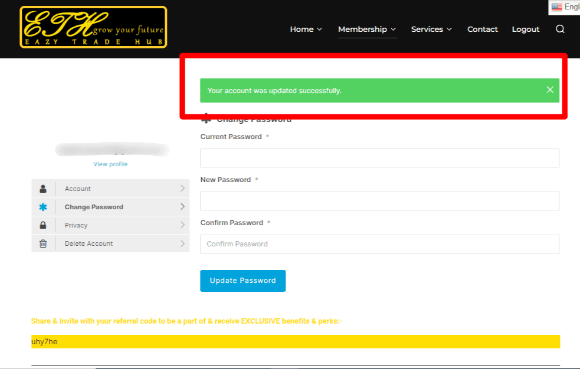Screen dimensions: 580x369
Task: Click into the New Password field
Action: [x=379, y=201]
